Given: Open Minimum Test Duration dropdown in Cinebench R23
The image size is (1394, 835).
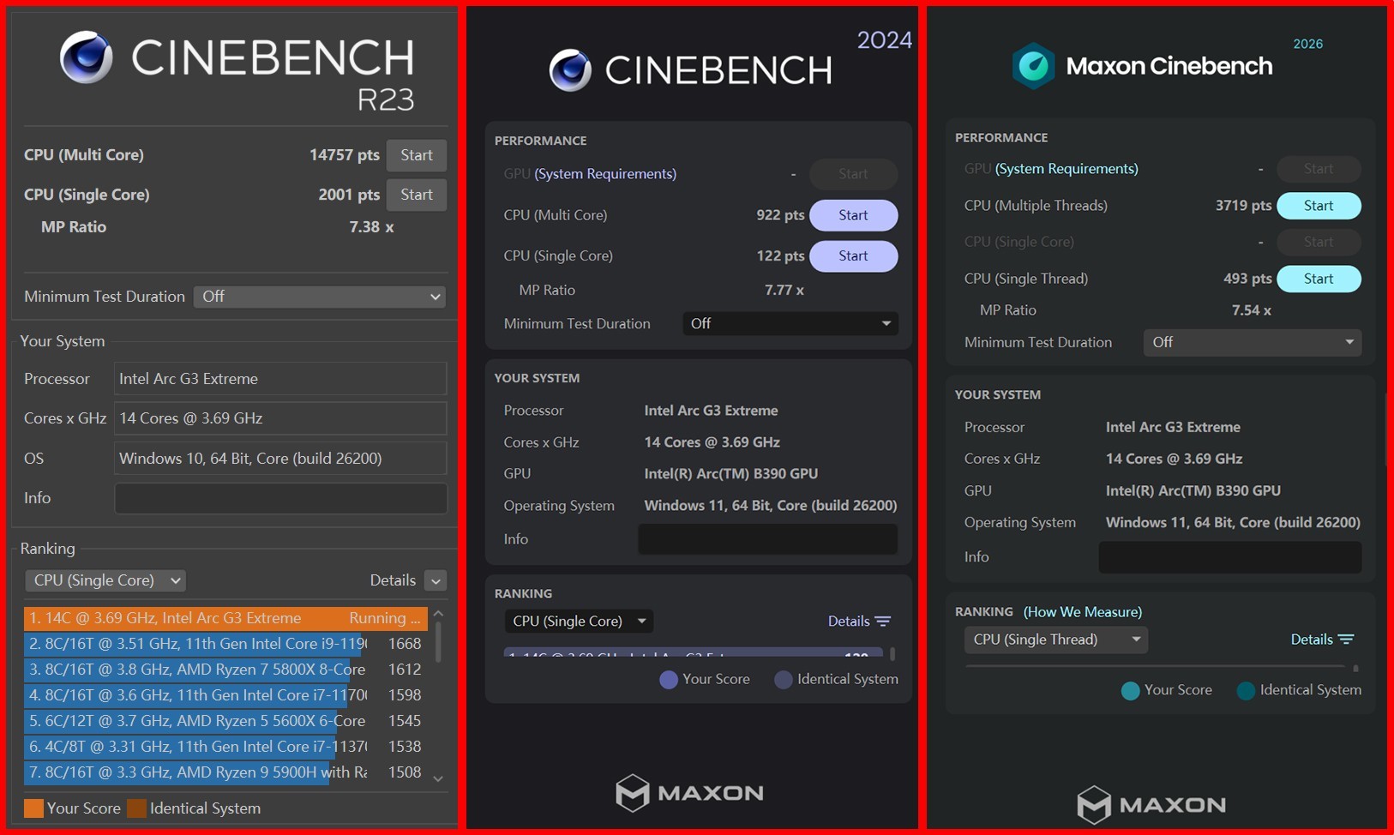Looking at the screenshot, I should pyautogui.click(x=320, y=297).
